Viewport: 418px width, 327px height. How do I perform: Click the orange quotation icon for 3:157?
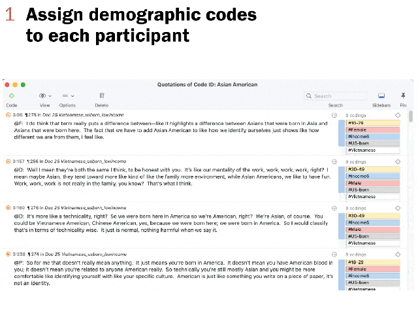[x=8, y=161]
